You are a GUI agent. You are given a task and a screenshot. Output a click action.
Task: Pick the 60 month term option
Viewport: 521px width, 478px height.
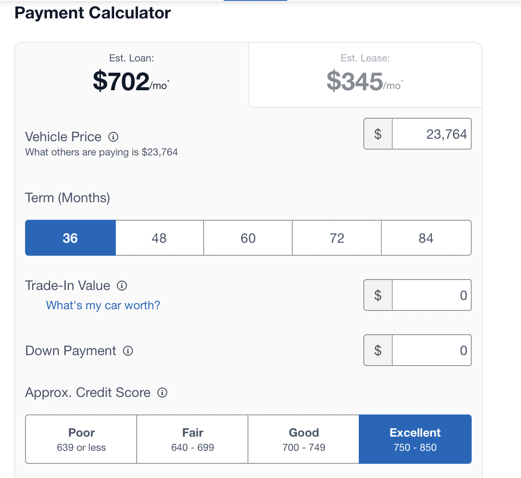(x=248, y=238)
